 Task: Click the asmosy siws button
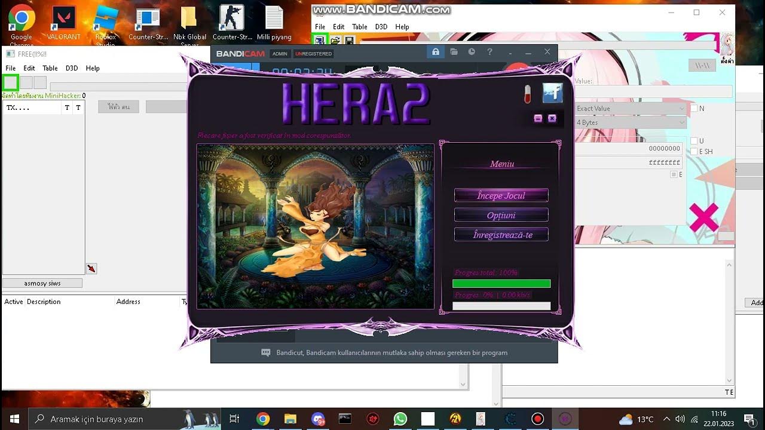point(42,283)
